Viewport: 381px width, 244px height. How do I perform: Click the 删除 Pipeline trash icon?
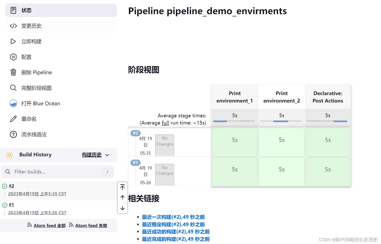(x=13, y=73)
